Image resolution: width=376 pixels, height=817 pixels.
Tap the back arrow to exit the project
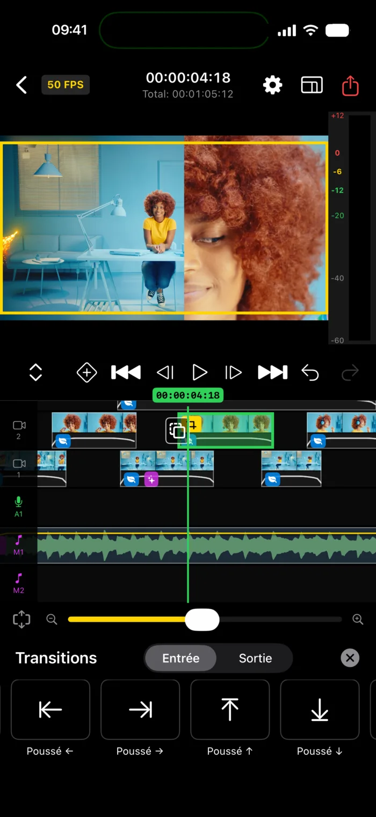(21, 85)
